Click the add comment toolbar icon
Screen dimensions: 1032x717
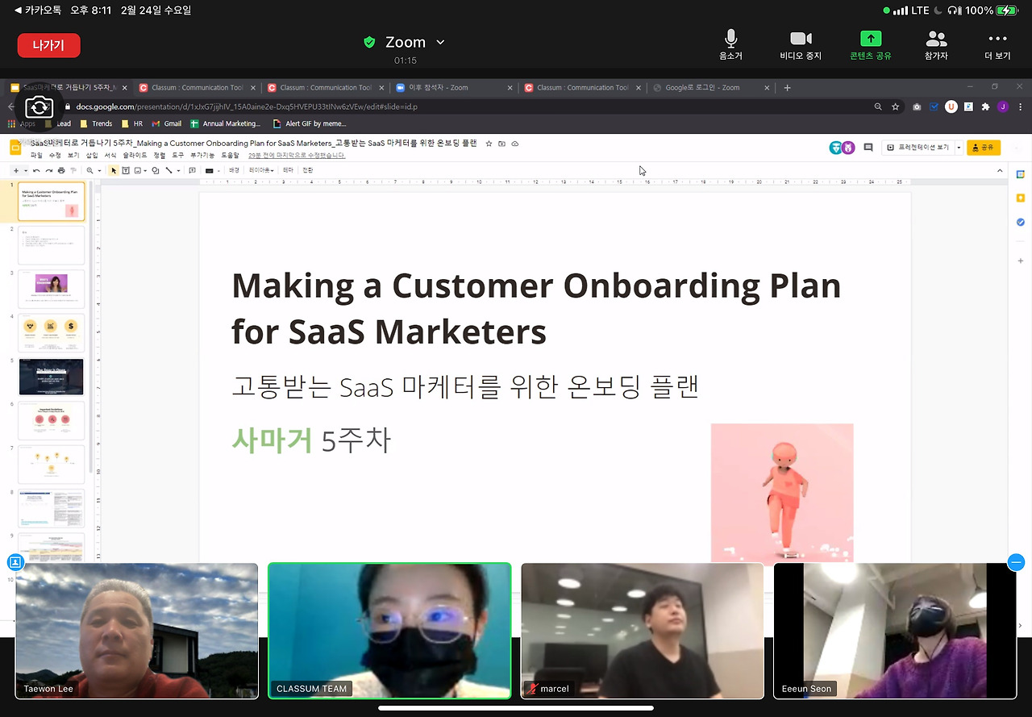tap(192, 170)
